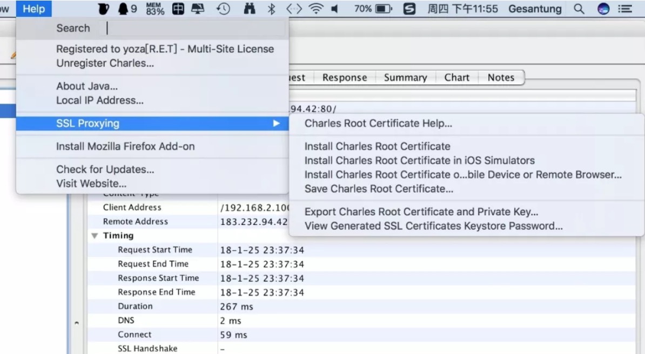Viewport: 645px width, 354px height.
Task: Click the Remote Address value 183.232.94.42
Action: (x=254, y=222)
